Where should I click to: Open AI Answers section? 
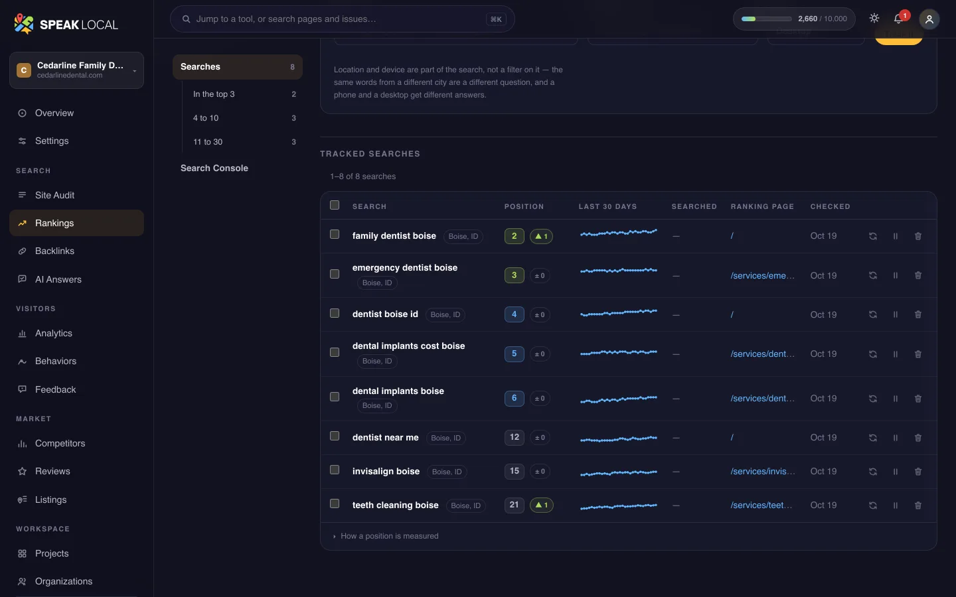click(76, 279)
